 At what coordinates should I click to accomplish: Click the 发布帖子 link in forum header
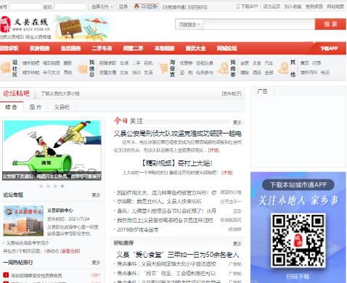[232, 94]
